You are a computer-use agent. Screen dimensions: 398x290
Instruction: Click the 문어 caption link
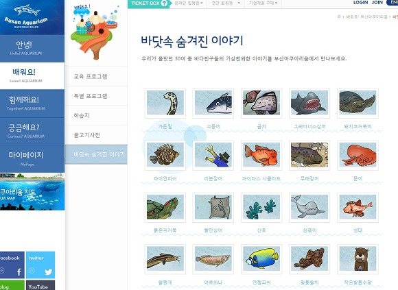pyautogui.click(x=358, y=178)
